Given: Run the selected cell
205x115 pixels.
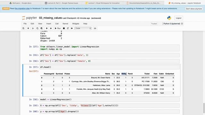Looking at the screenshot, I should point(58,28).
